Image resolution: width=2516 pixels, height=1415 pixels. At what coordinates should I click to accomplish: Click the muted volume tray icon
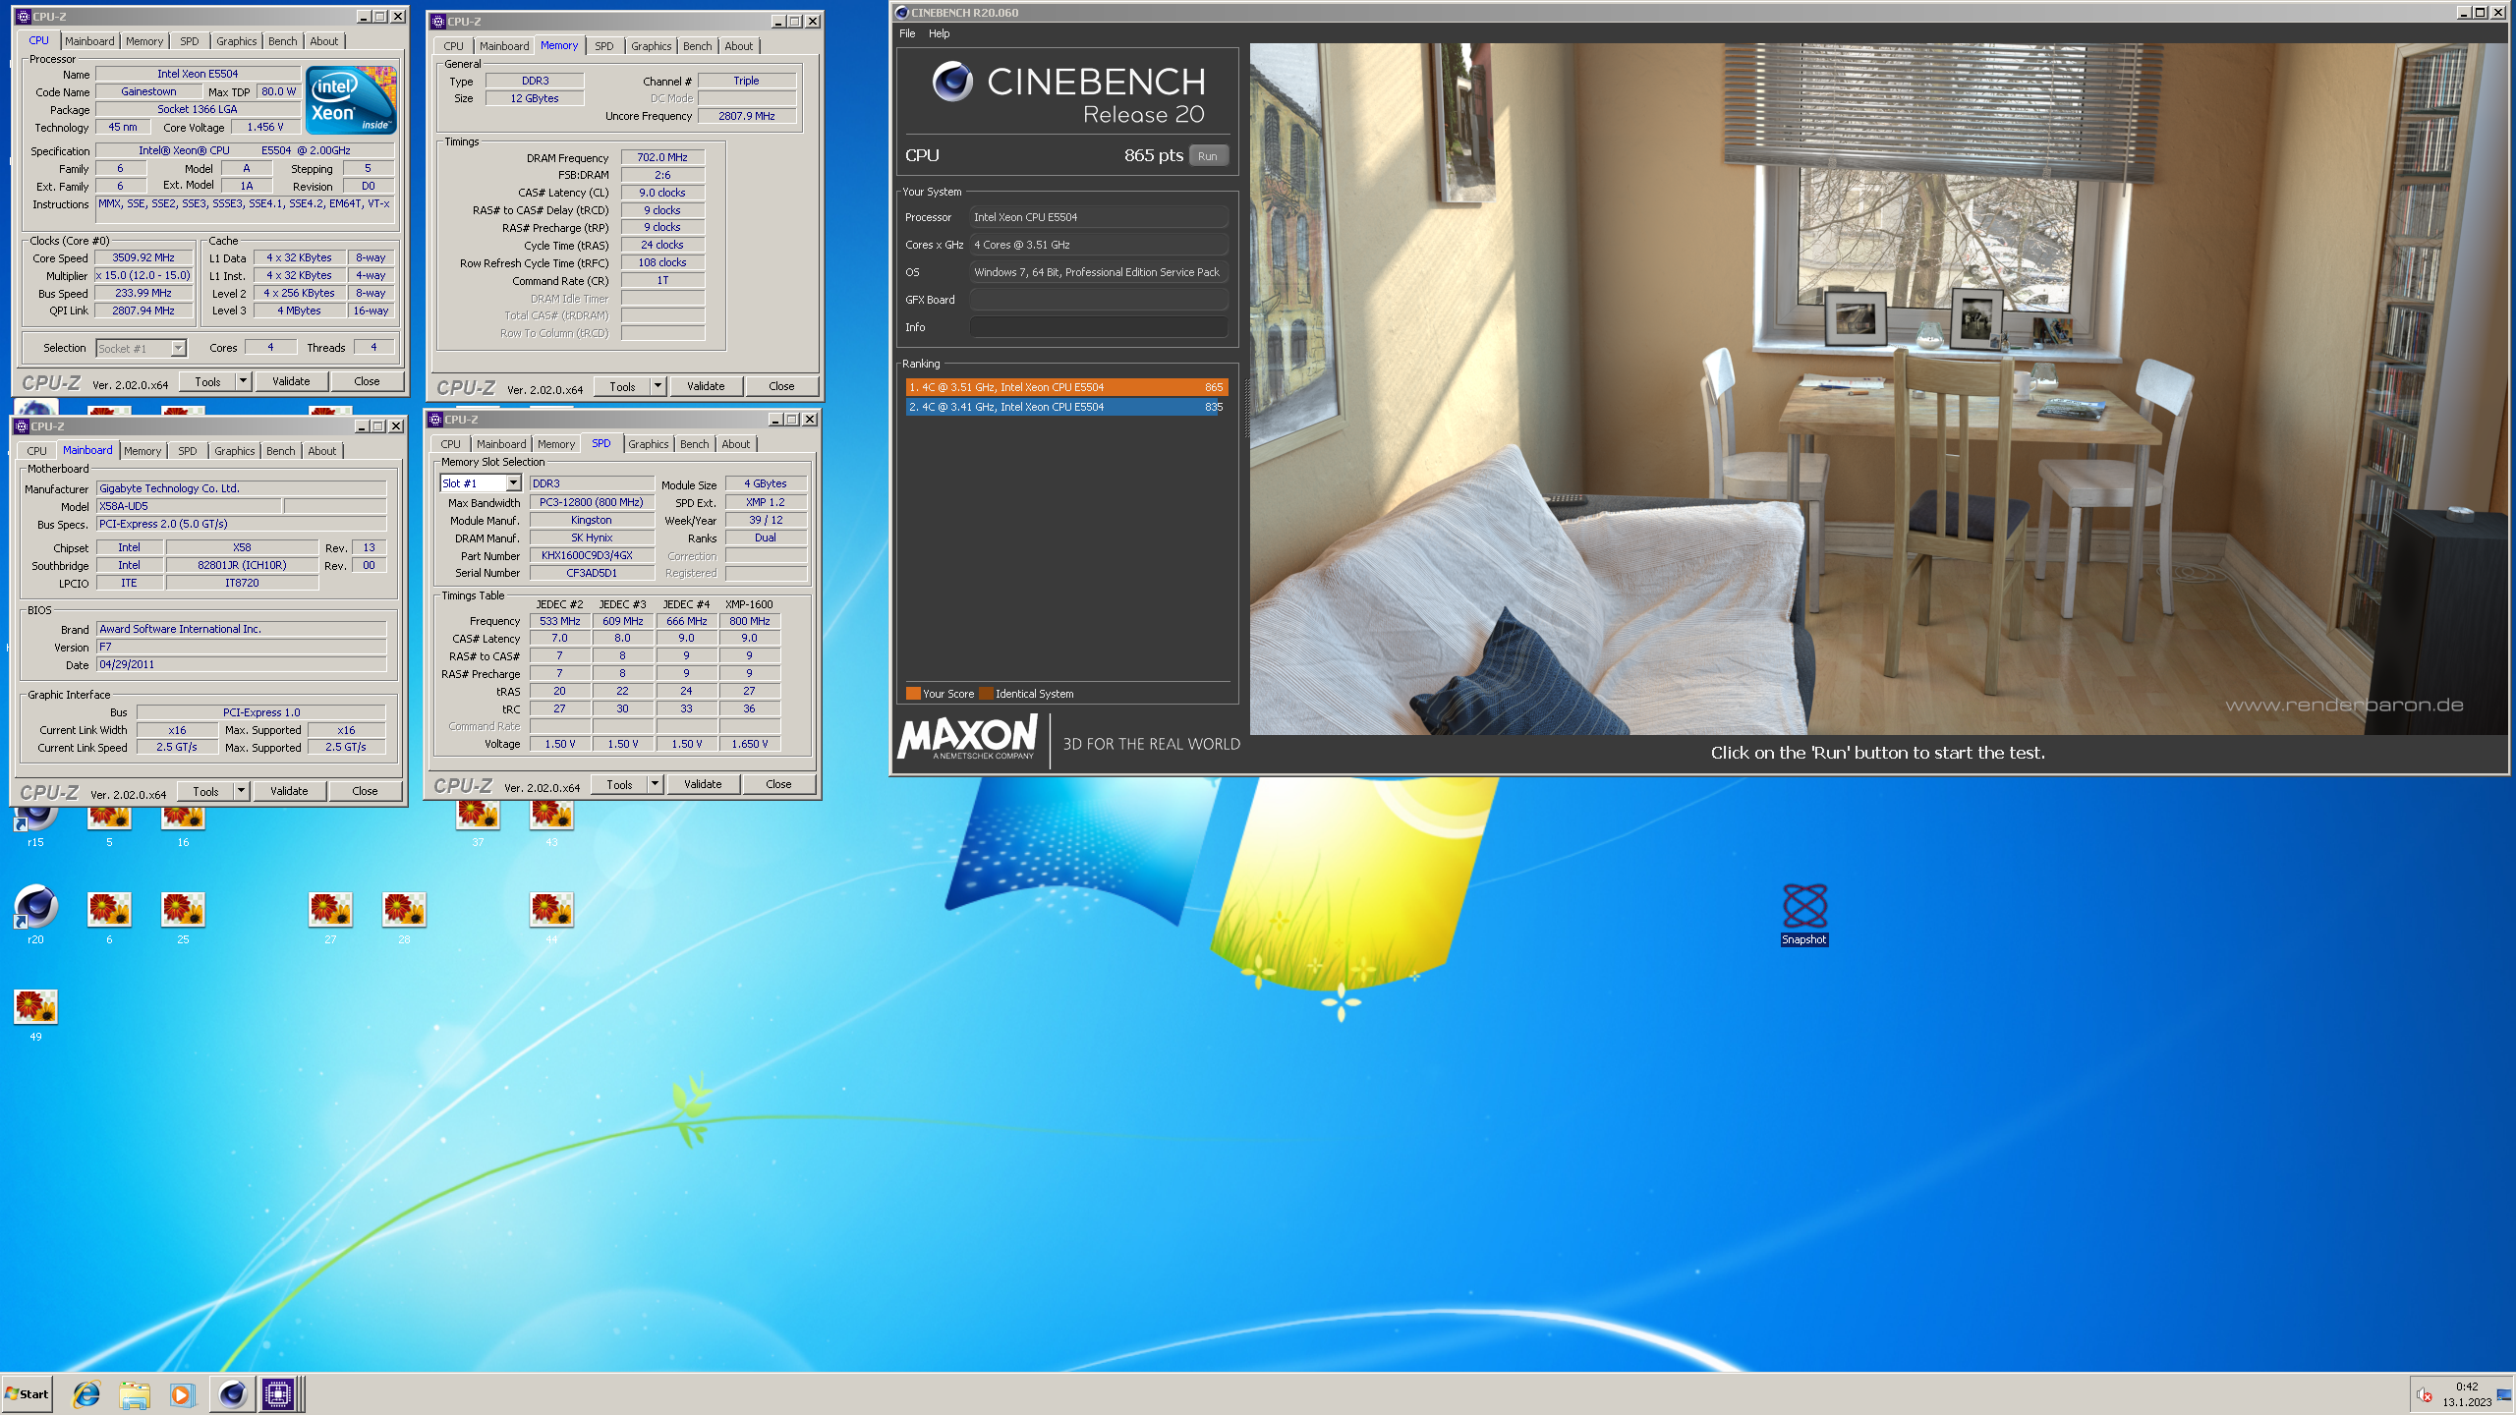(x=2425, y=1394)
